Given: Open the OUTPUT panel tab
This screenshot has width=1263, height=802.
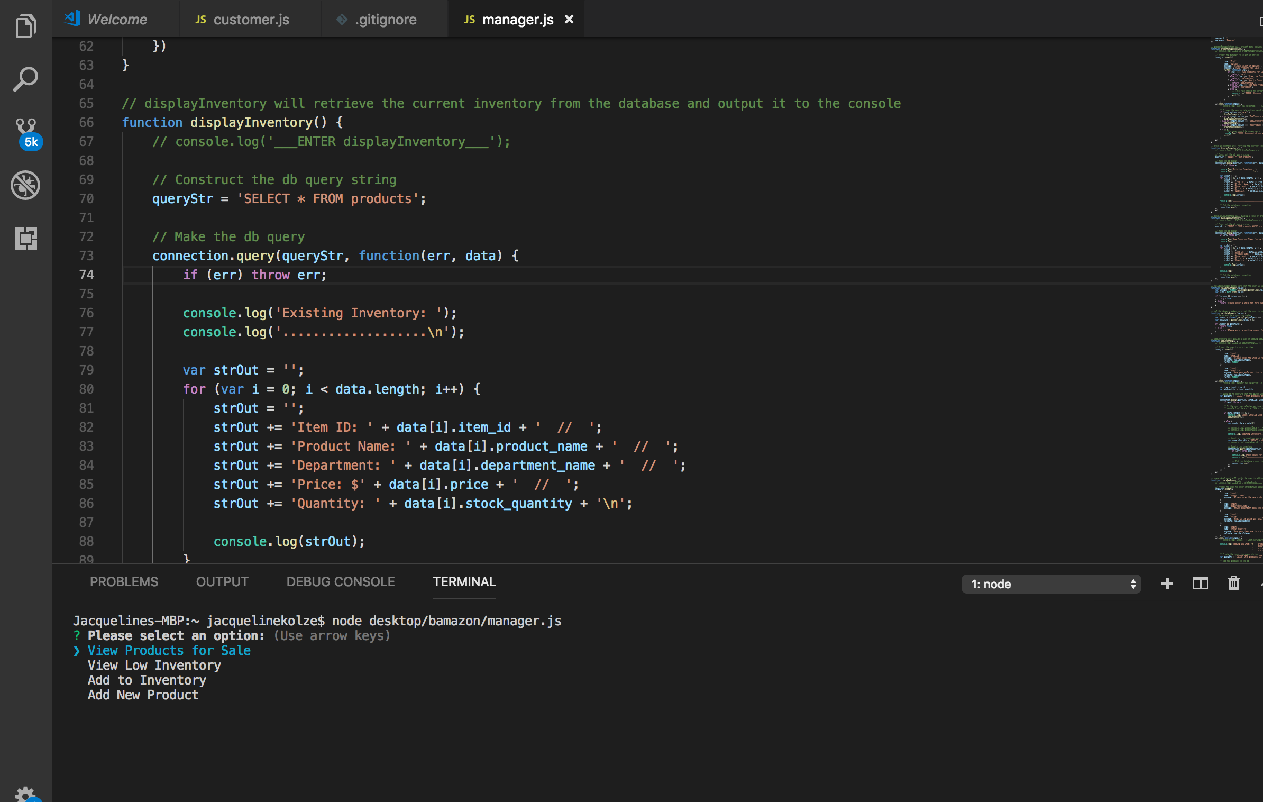Looking at the screenshot, I should click(222, 582).
